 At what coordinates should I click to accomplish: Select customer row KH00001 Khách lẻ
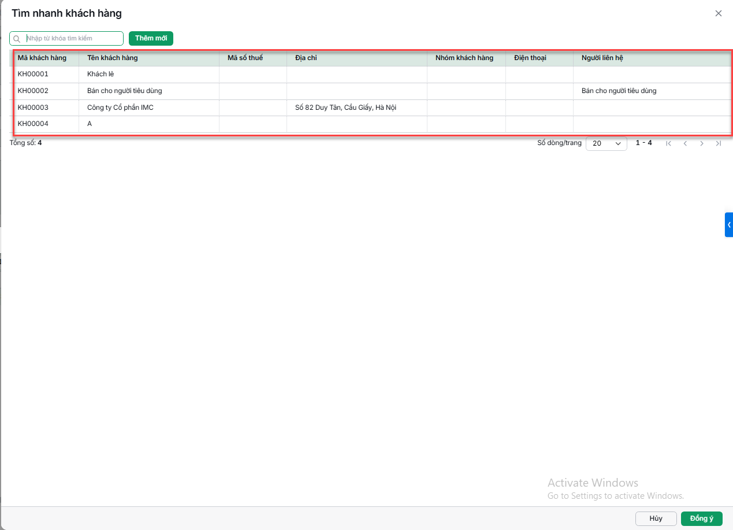tap(371, 75)
